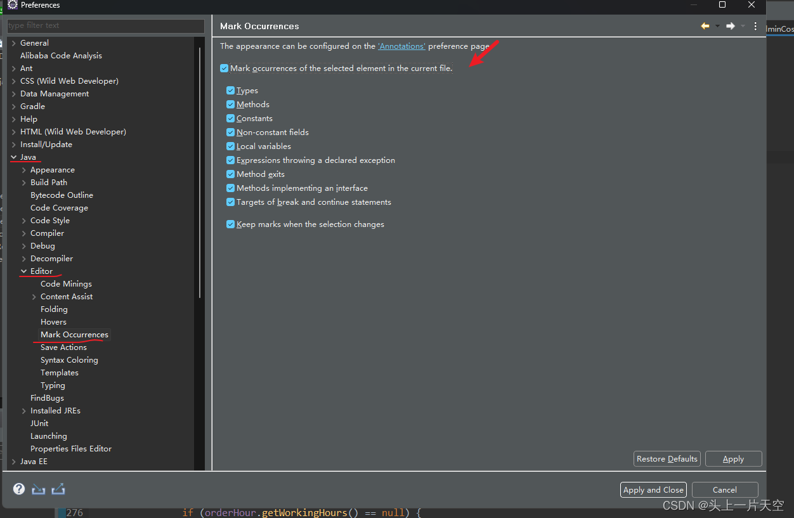The height and width of the screenshot is (518, 794).
Task: Select the Folding preference item
Action: [x=54, y=309]
